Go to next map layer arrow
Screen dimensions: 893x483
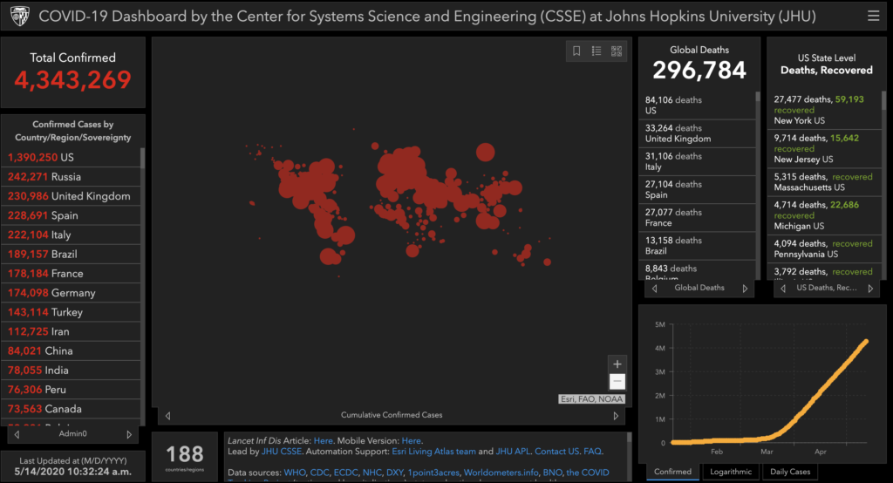click(x=616, y=416)
